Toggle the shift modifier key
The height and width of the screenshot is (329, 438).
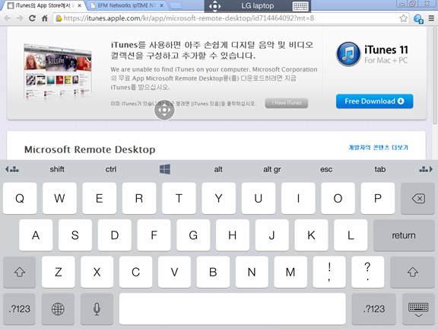(57, 169)
